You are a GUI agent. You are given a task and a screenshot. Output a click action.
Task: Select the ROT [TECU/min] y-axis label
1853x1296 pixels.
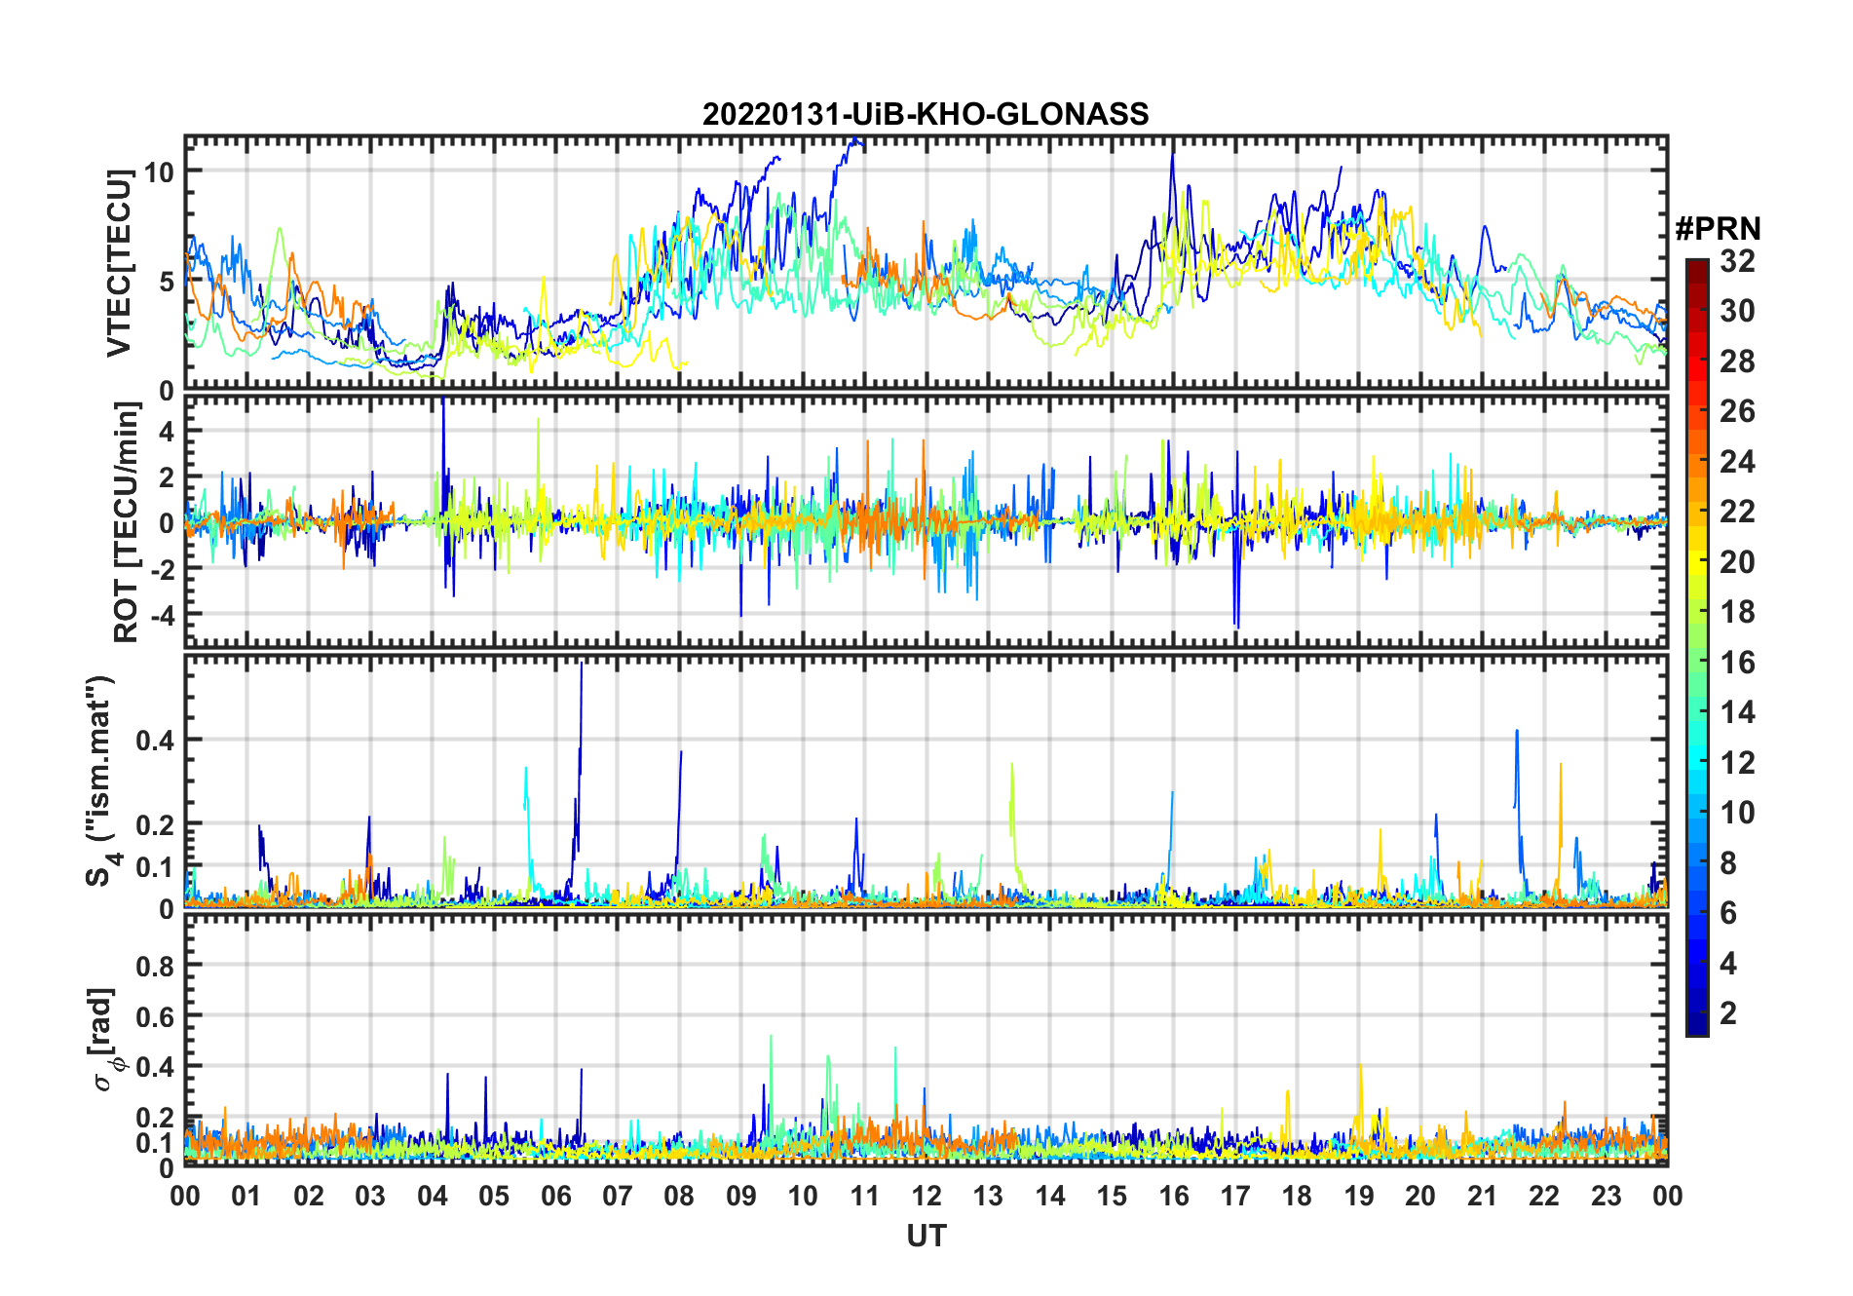[x=127, y=521]
